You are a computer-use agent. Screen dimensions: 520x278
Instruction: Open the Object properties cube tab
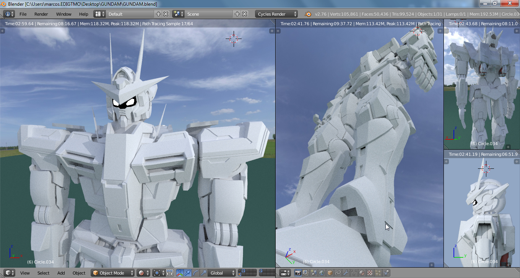coord(330,273)
